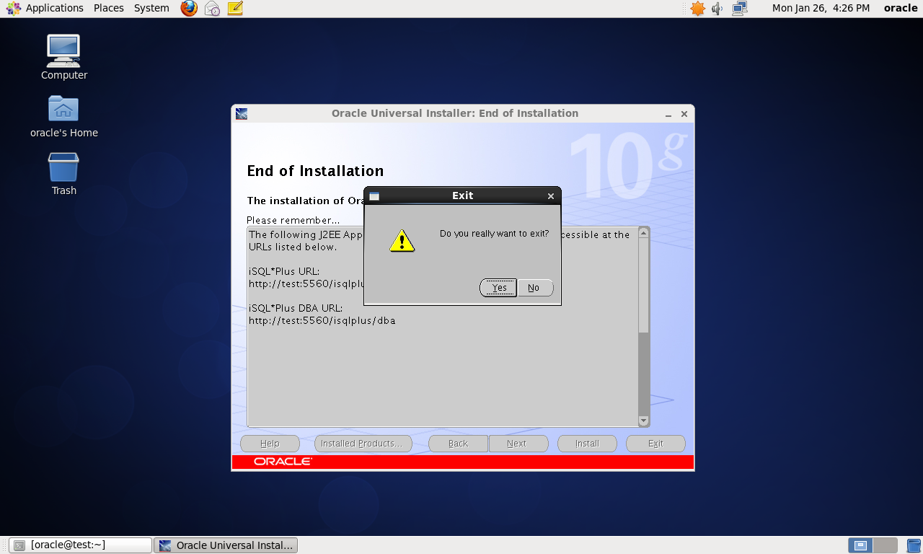This screenshot has width=923, height=554.
Task: Click the yellow warning triangle icon
Action: click(402, 240)
